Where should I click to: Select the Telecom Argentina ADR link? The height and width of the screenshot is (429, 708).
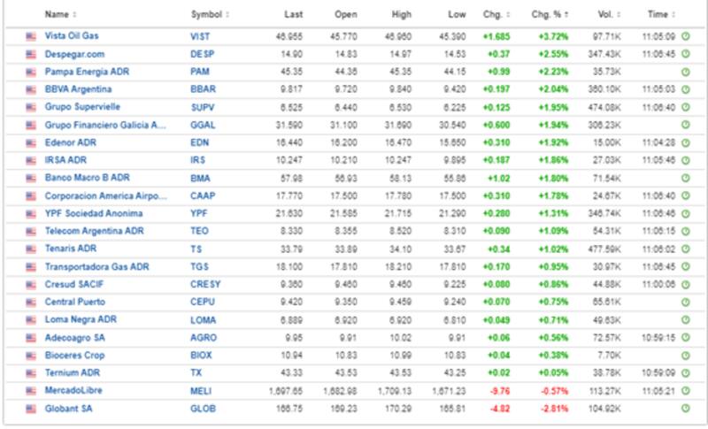pos(92,232)
